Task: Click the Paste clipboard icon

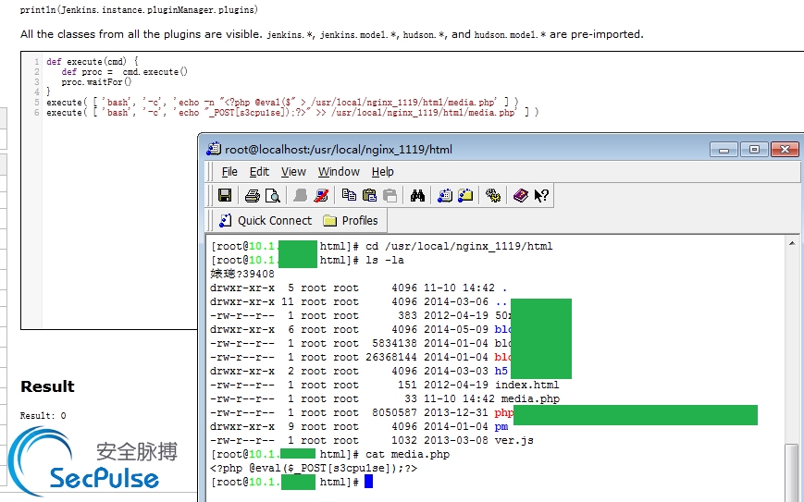Action: click(369, 195)
